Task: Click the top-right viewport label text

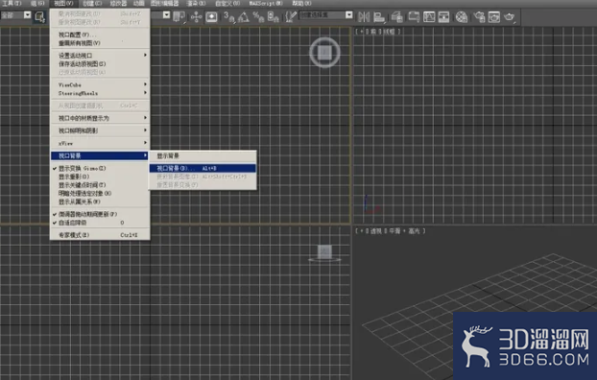Action: (378, 32)
